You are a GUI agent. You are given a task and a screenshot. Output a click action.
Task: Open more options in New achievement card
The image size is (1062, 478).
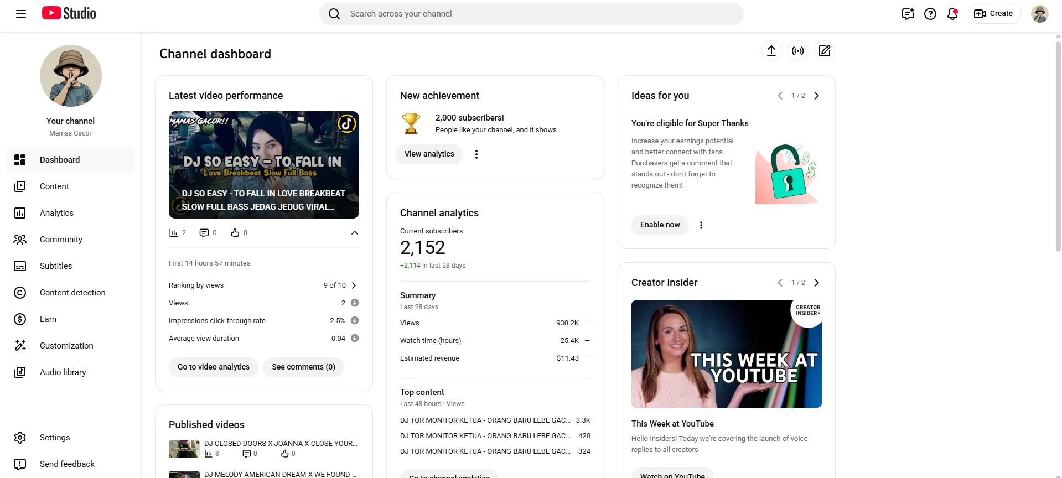click(x=476, y=154)
